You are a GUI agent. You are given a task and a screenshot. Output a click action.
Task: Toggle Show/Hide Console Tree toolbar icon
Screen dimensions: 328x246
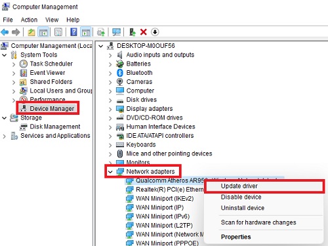(43, 32)
